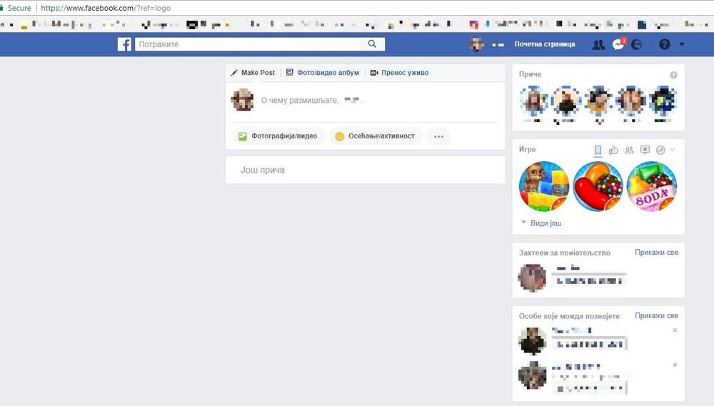Open the Candy Crush Soda game thumbnail

coord(651,186)
